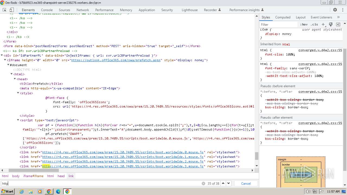This screenshot has width=347, height=195.
Task: Open the Application tab
Action: pyautogui.click(x=147, y=10)
